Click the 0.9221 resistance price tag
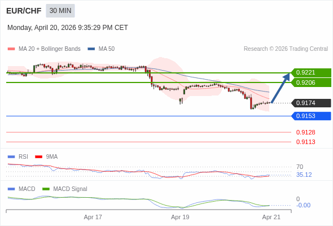Screen dimensions: 333x226 pos(311,73)
